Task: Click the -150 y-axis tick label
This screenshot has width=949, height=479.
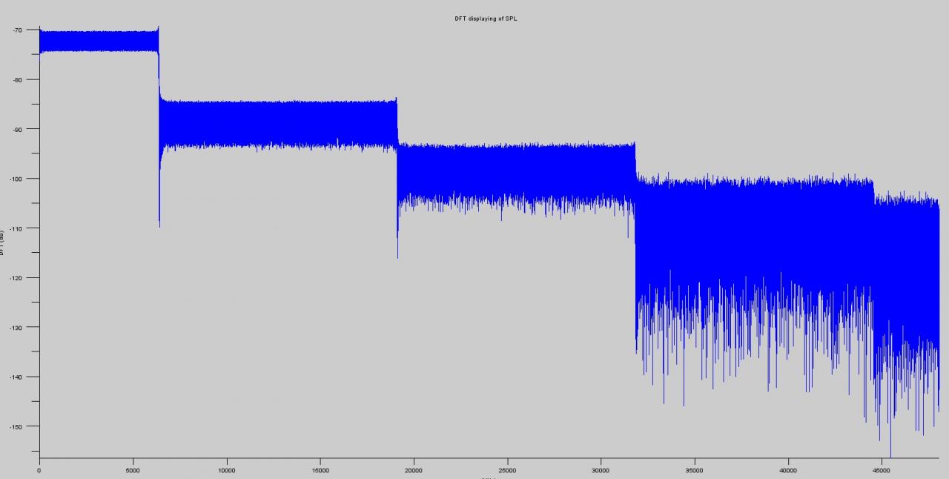Action: [x=15, y=427]
